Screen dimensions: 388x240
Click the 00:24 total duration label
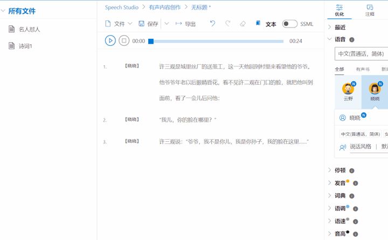[x=296, y=41]
